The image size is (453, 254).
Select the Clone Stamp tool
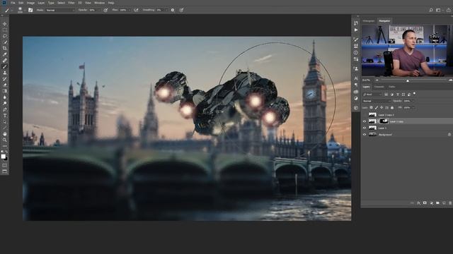click(x=5, y=73)
